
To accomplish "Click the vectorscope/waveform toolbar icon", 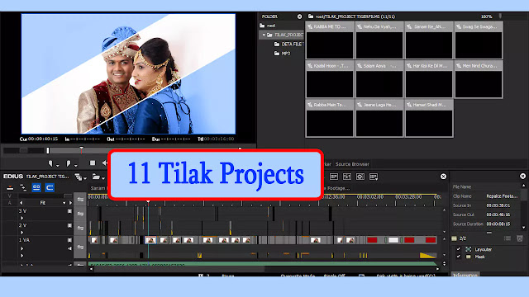I will (360, 177).
